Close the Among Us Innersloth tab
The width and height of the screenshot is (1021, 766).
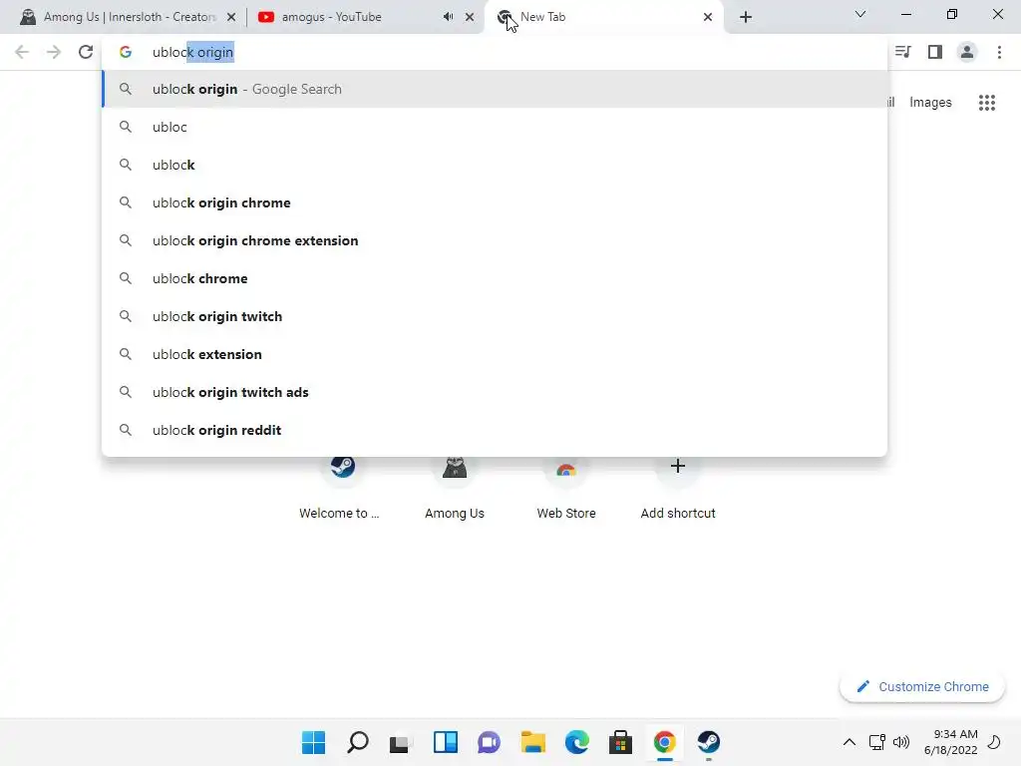tap(231, 17)
